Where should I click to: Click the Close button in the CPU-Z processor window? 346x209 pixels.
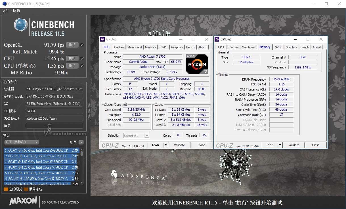(x=201, y=145)
